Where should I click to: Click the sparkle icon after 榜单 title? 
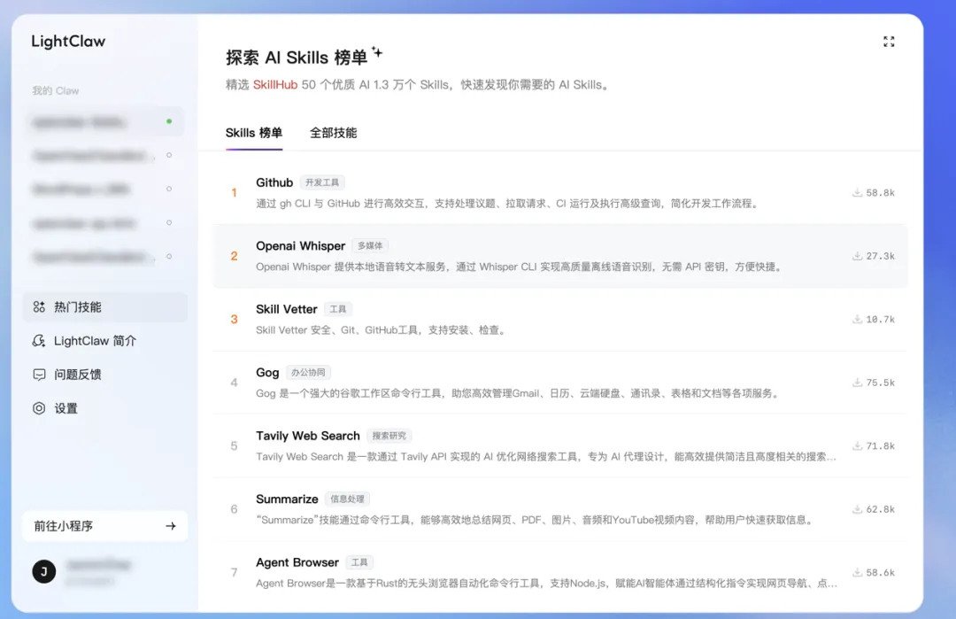tap(377, 52)
